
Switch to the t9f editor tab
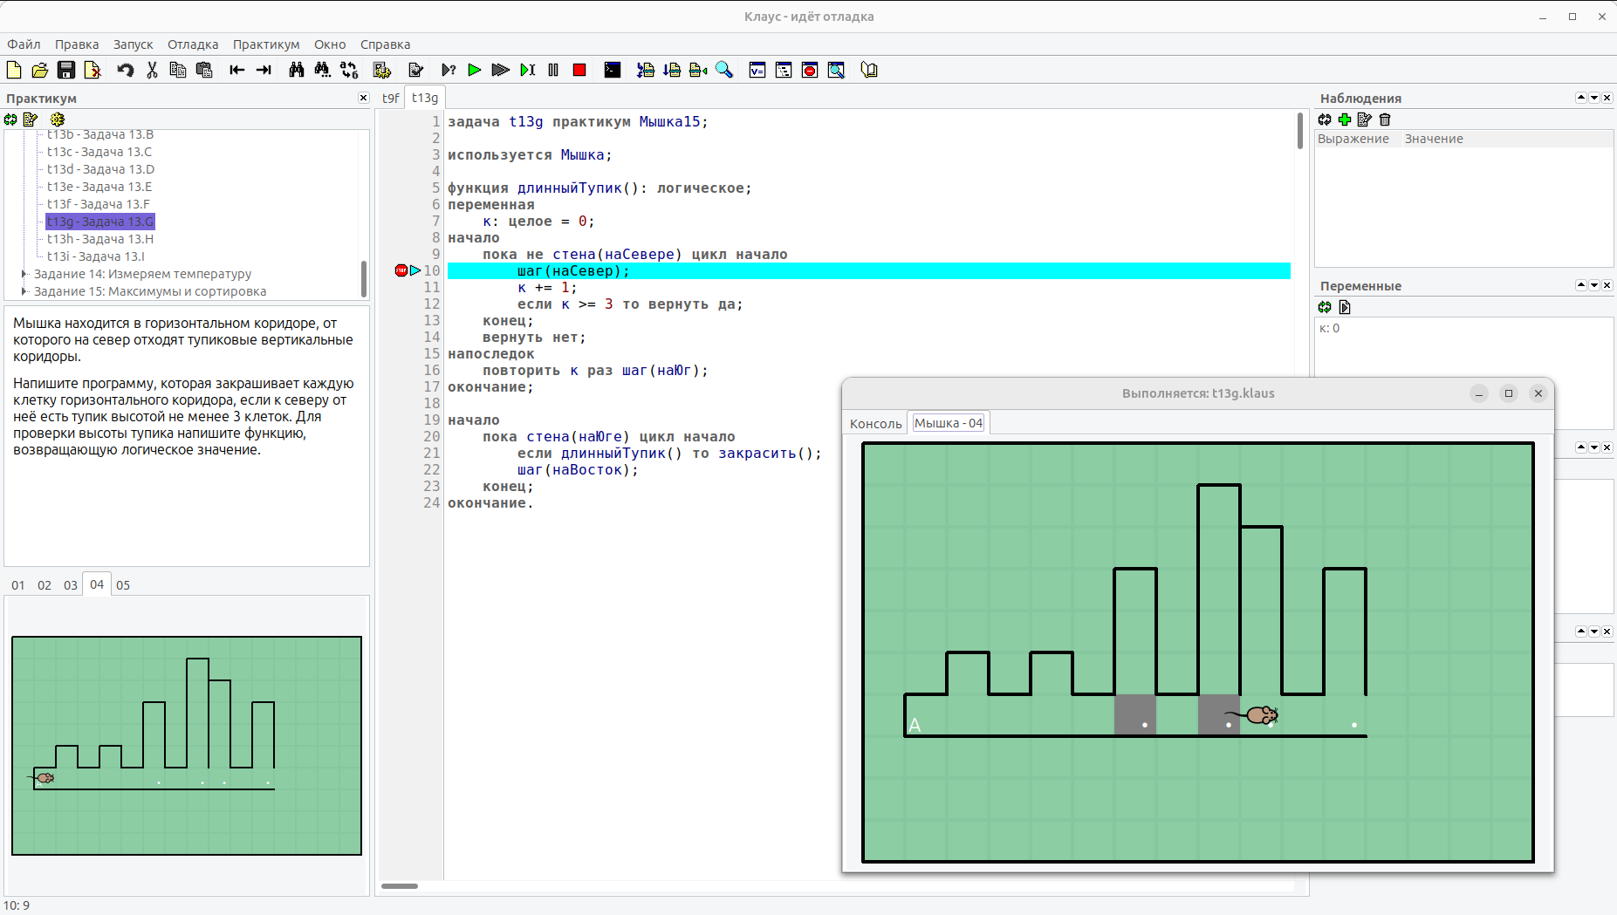[x=391, y=98]
